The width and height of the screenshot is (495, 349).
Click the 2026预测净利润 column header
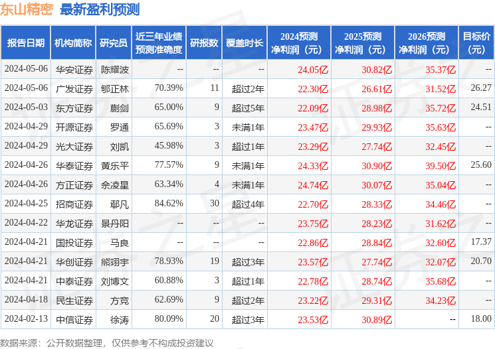427,43
